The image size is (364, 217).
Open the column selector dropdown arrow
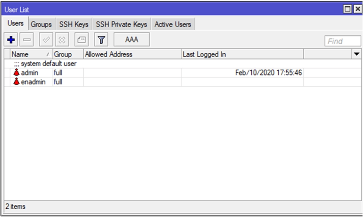click(357, 54)
